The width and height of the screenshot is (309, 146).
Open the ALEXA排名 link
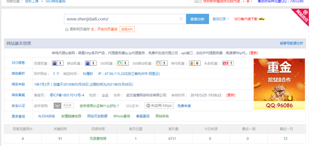pyautogui.click(x=46, y=116)
